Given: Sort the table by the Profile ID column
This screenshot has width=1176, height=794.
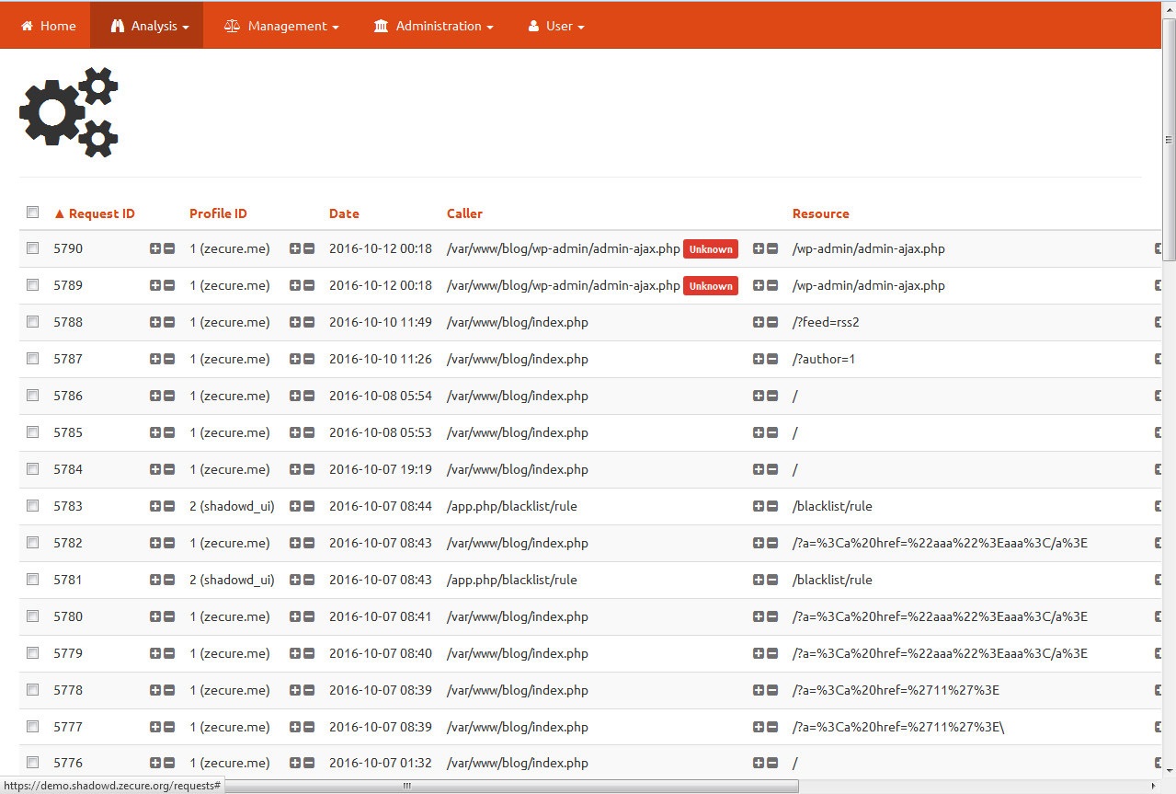Looking at the screenshot, I should click(218, 213).
